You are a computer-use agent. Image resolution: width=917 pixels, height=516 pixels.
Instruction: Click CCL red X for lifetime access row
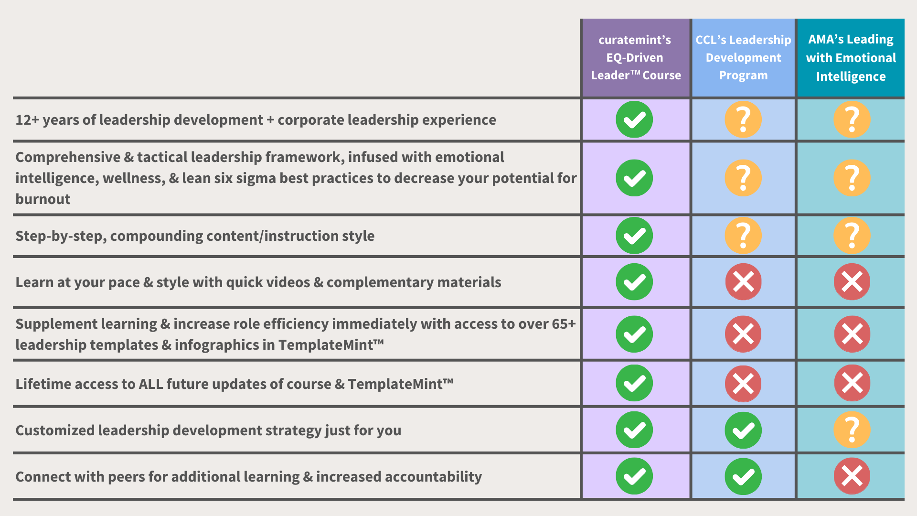743,384
